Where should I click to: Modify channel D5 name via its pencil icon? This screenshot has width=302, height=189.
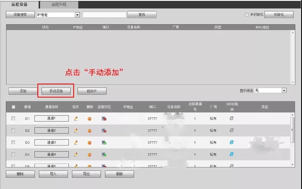[x=75, y=165]
